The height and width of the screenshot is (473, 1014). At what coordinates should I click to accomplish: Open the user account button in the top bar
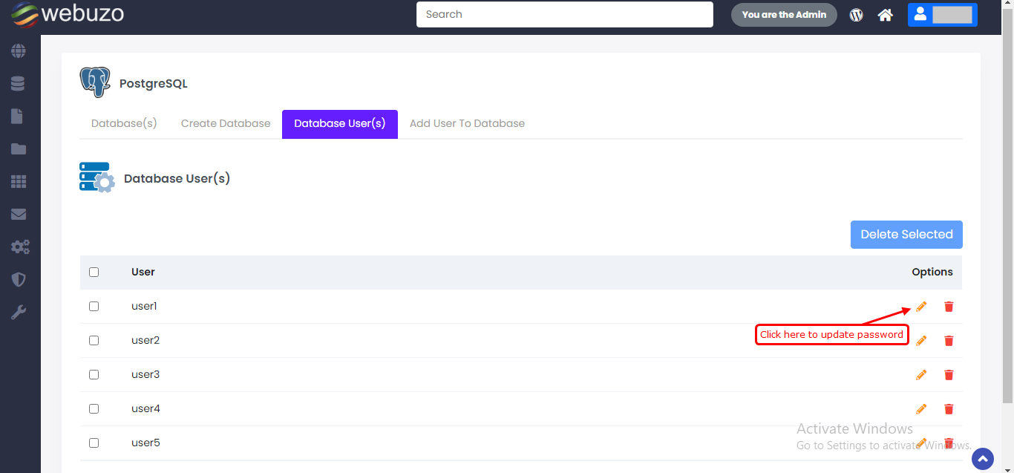point(942,15)
